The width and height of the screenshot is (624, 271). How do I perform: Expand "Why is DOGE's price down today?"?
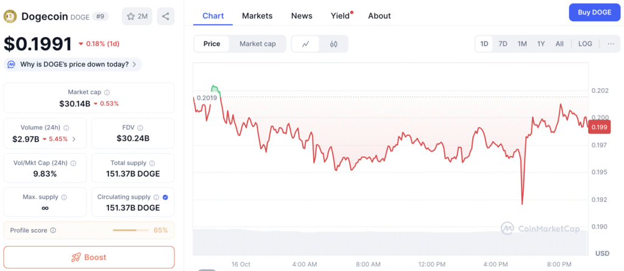tap(73, 64)
